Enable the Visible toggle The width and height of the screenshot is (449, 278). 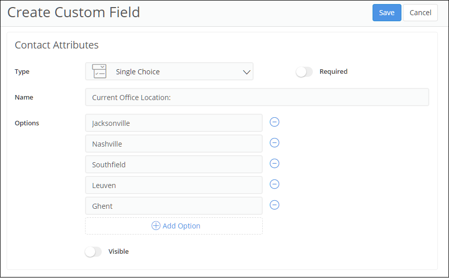coord(93,252)
